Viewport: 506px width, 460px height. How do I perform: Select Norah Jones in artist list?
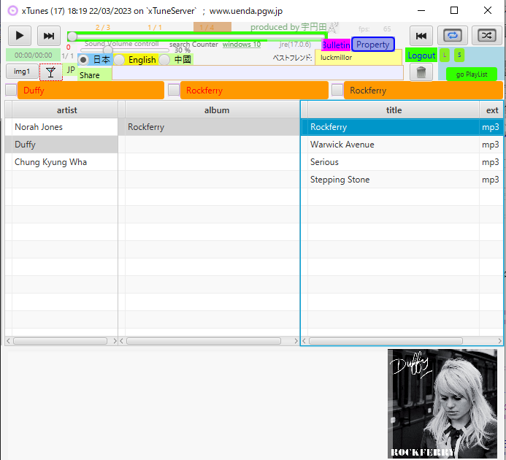[39, 127]
